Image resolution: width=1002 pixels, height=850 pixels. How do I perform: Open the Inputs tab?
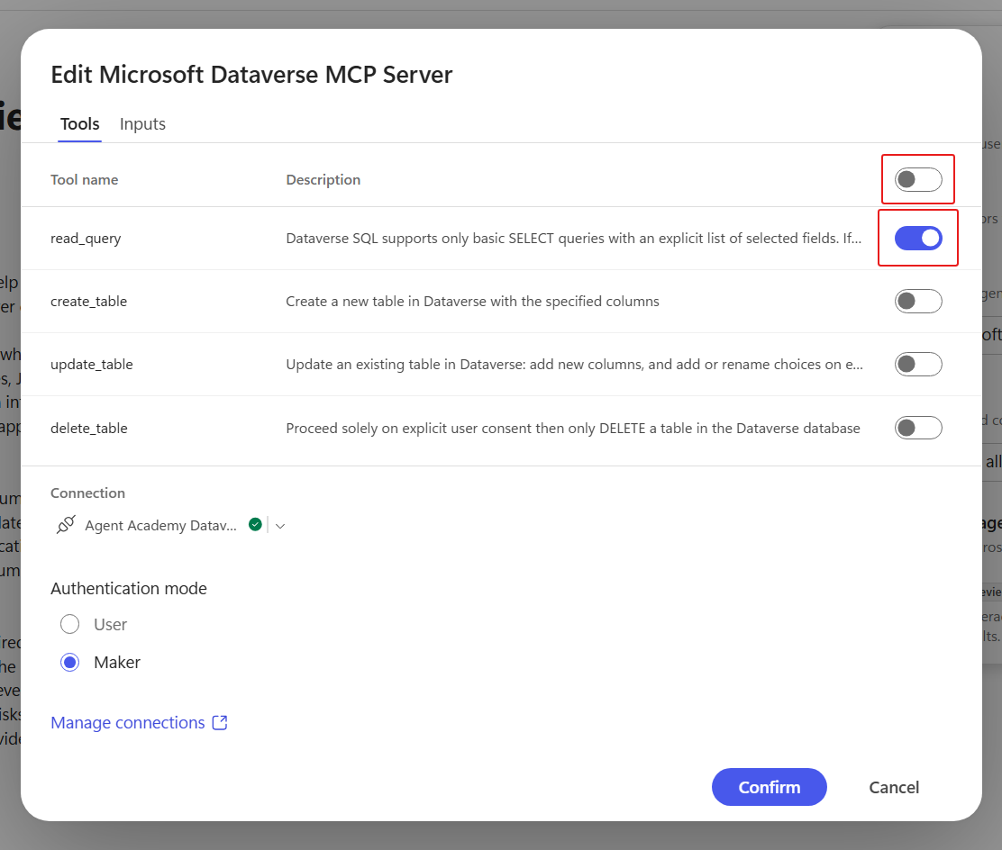coord(142,124)
